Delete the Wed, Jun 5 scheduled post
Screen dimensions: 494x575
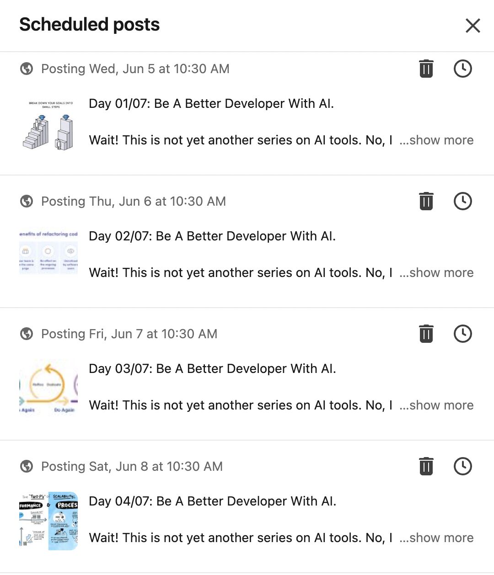point(426,69)
